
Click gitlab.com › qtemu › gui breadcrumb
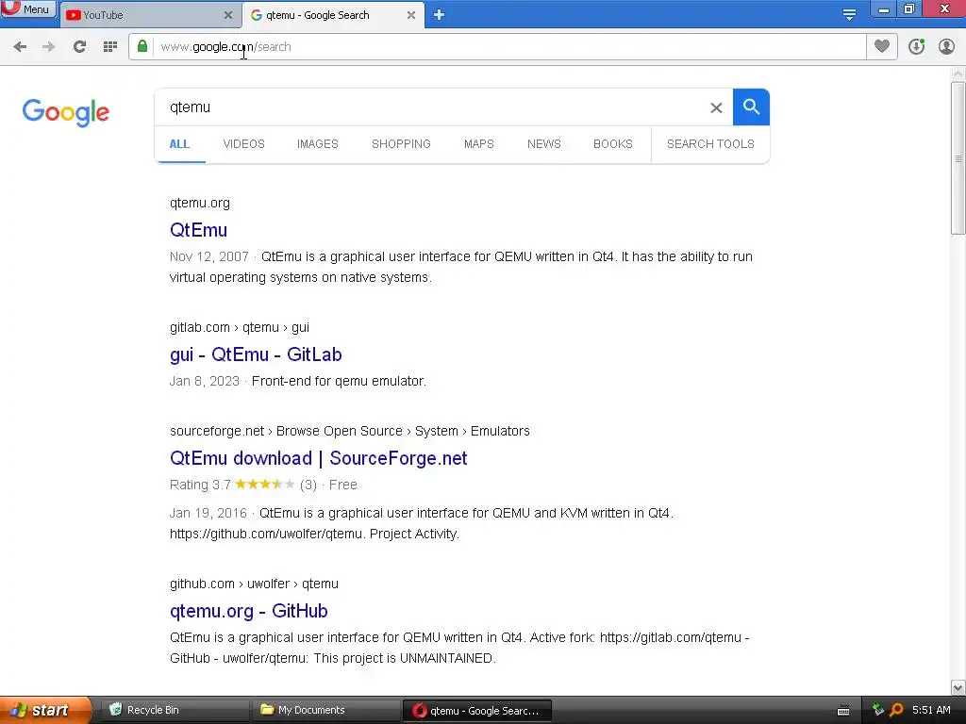coord(240,327)
